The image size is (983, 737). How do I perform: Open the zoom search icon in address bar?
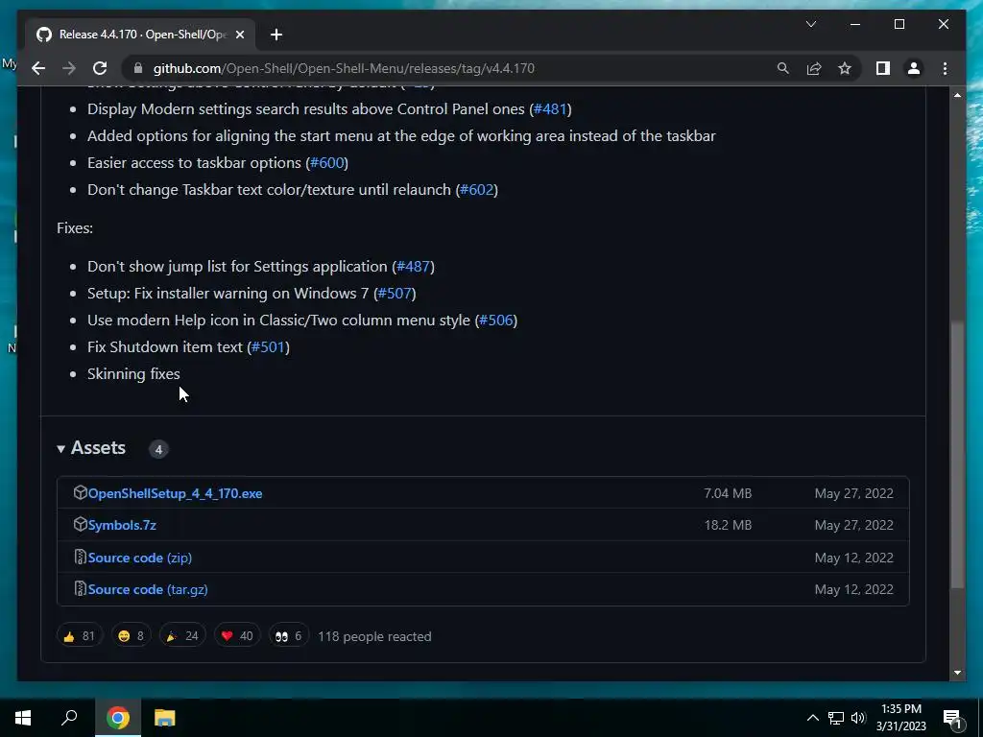(x=783, y=68)
